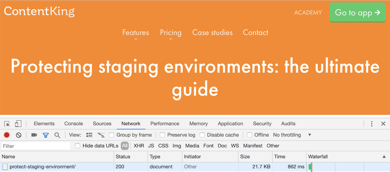Screen dimensions: 390x172
Task: Sort by the Type column header
Action: point(165,157)
